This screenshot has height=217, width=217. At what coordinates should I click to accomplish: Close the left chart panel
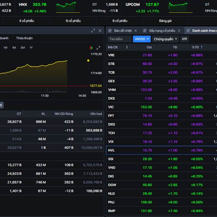pyautogui.click(x=100, y=31)
